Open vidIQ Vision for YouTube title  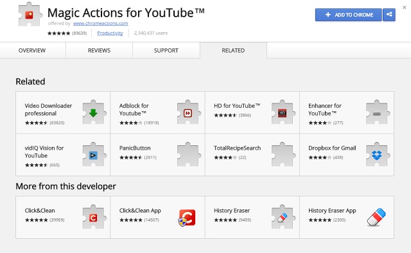pos(44,152)
